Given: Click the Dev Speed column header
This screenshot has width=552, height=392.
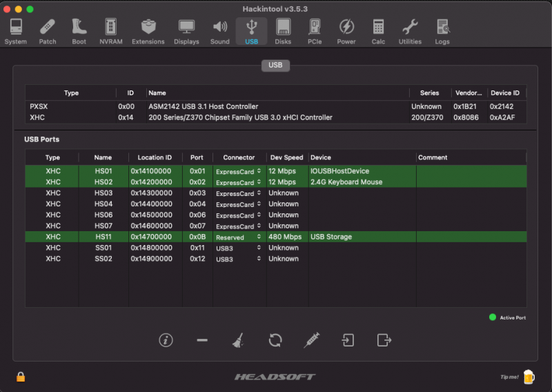Looking at the screenshot, I should (286, 157).
